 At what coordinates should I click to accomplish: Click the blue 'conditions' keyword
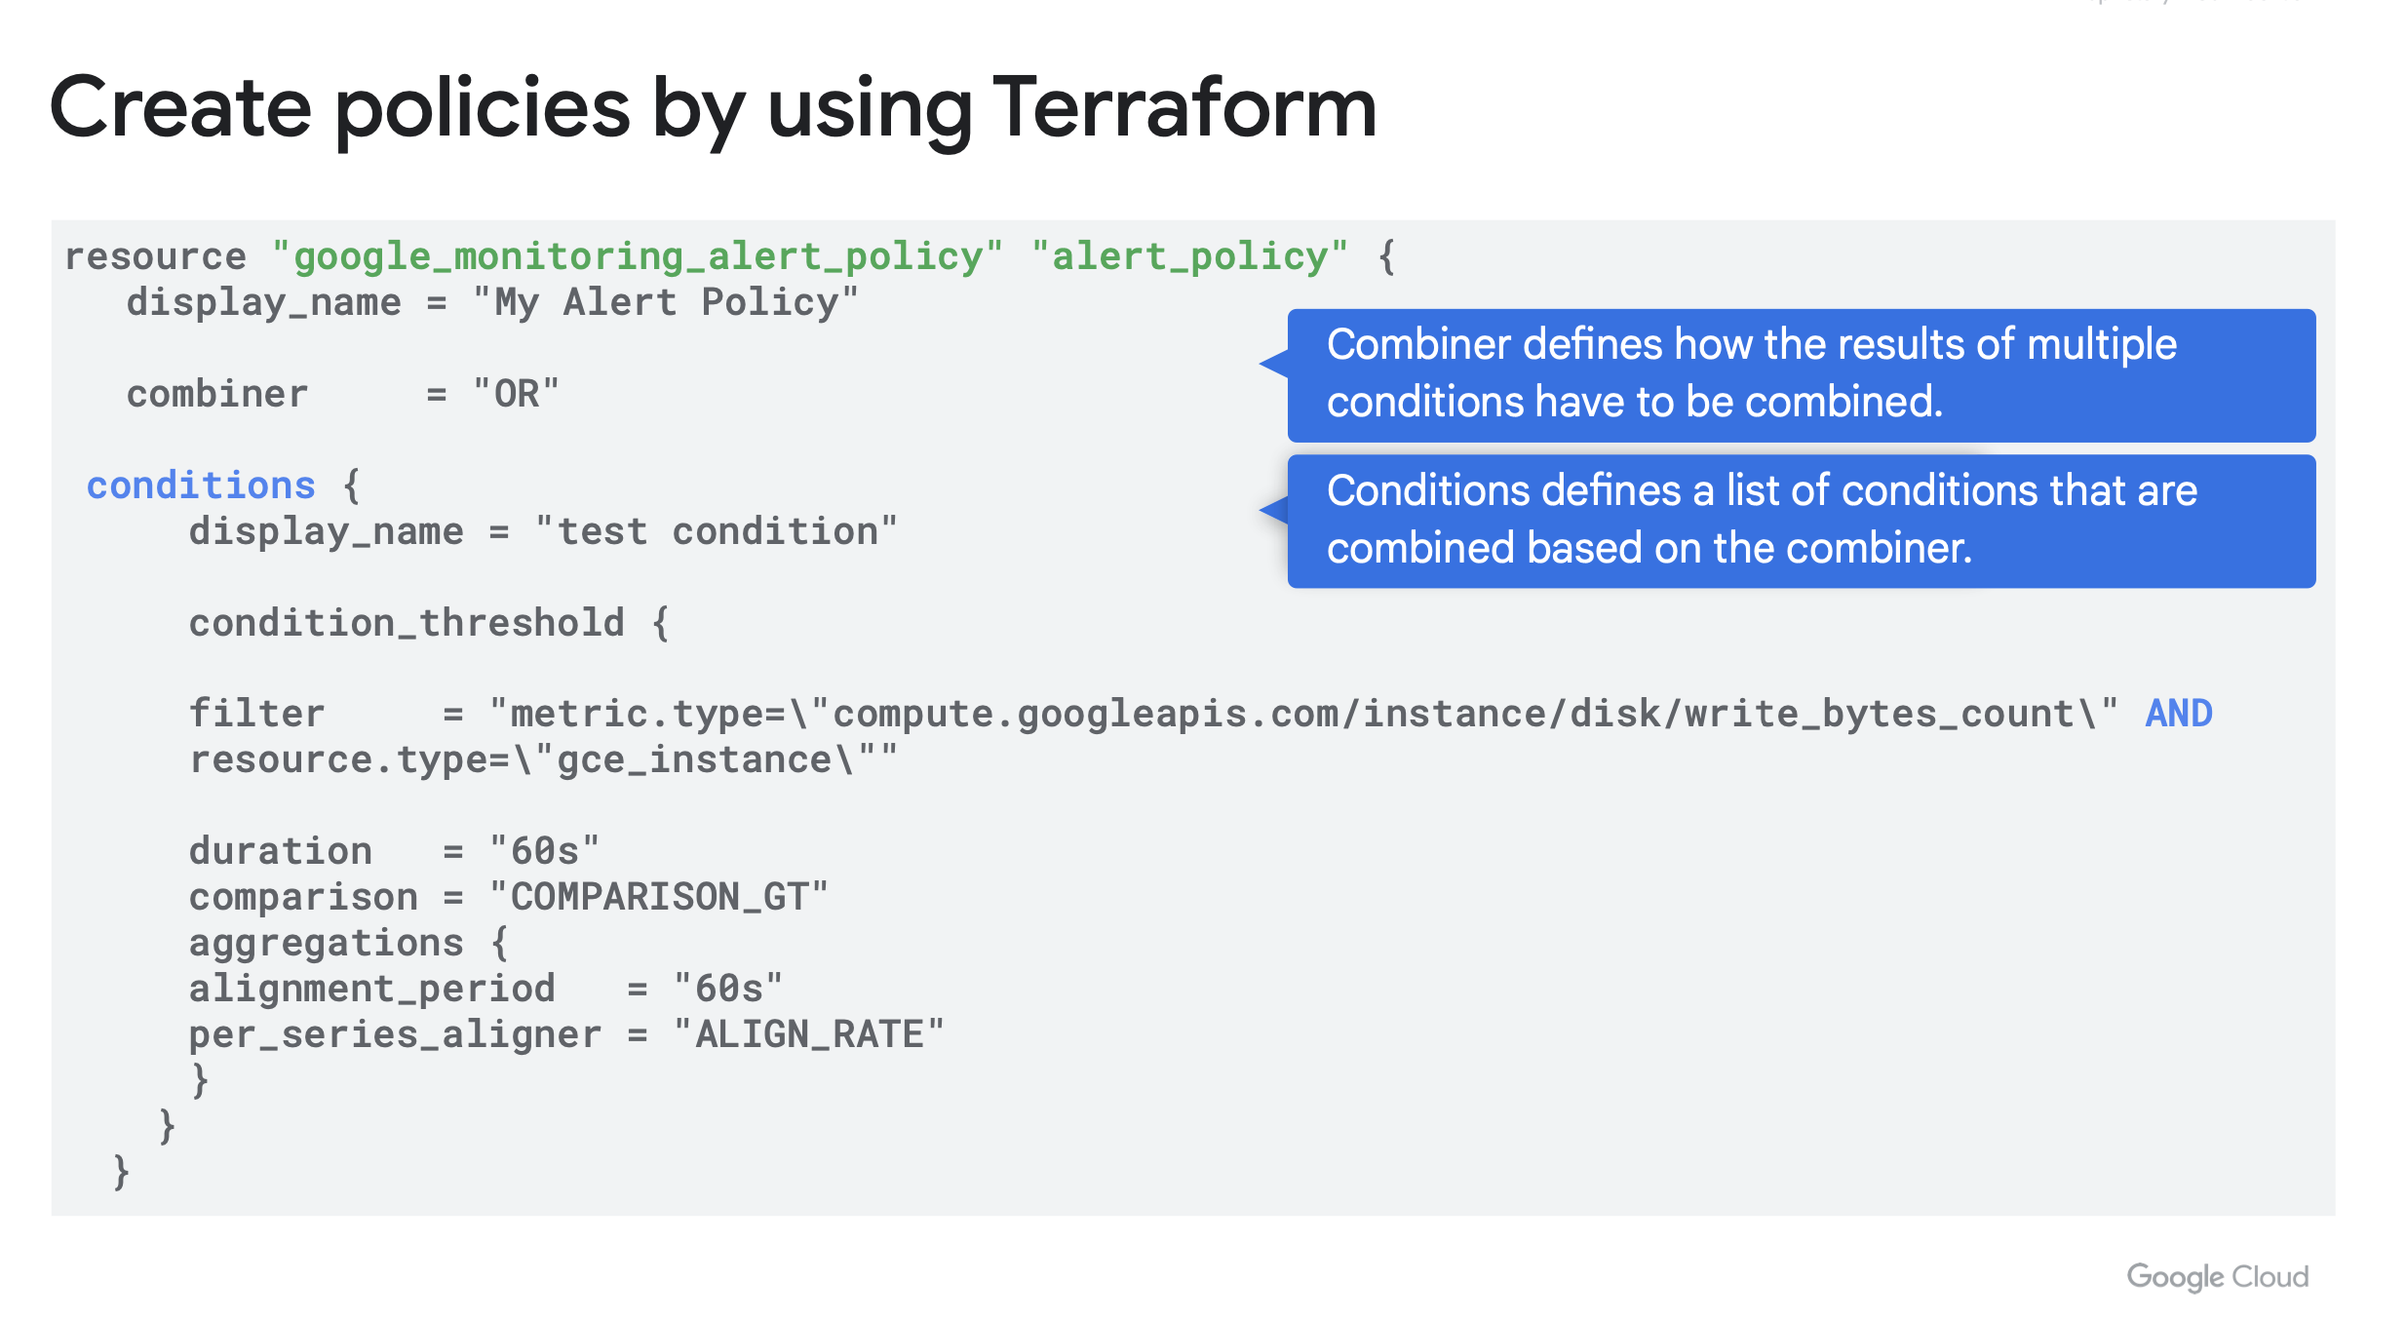tap(201, 486)
